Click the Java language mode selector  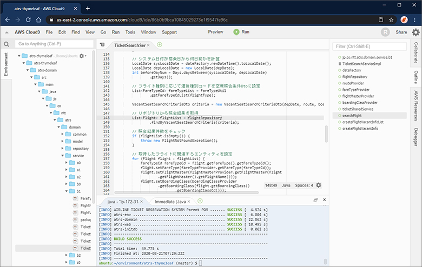click(286, 185)
